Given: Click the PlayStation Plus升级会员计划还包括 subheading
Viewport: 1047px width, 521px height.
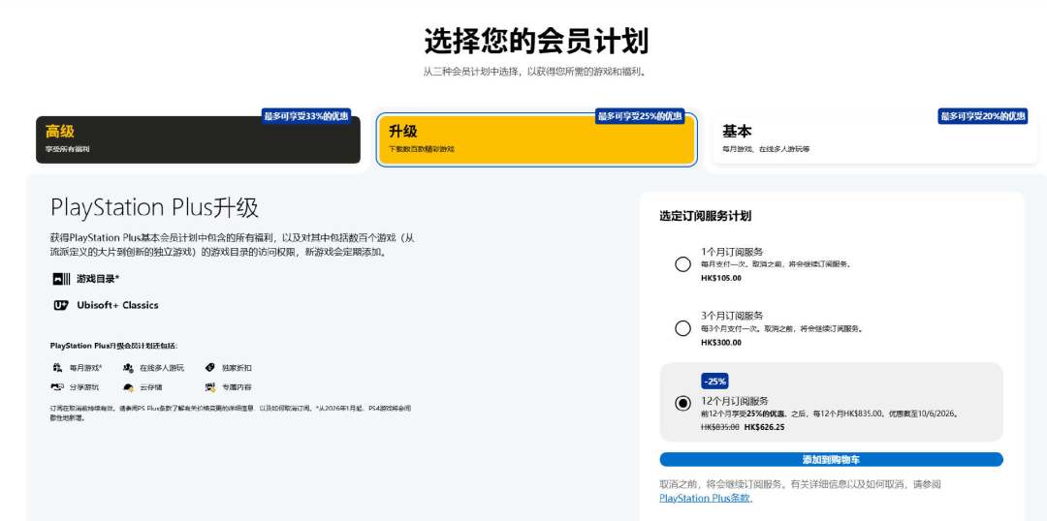Looking at the screenshot, I should click(x=114, y=346).
